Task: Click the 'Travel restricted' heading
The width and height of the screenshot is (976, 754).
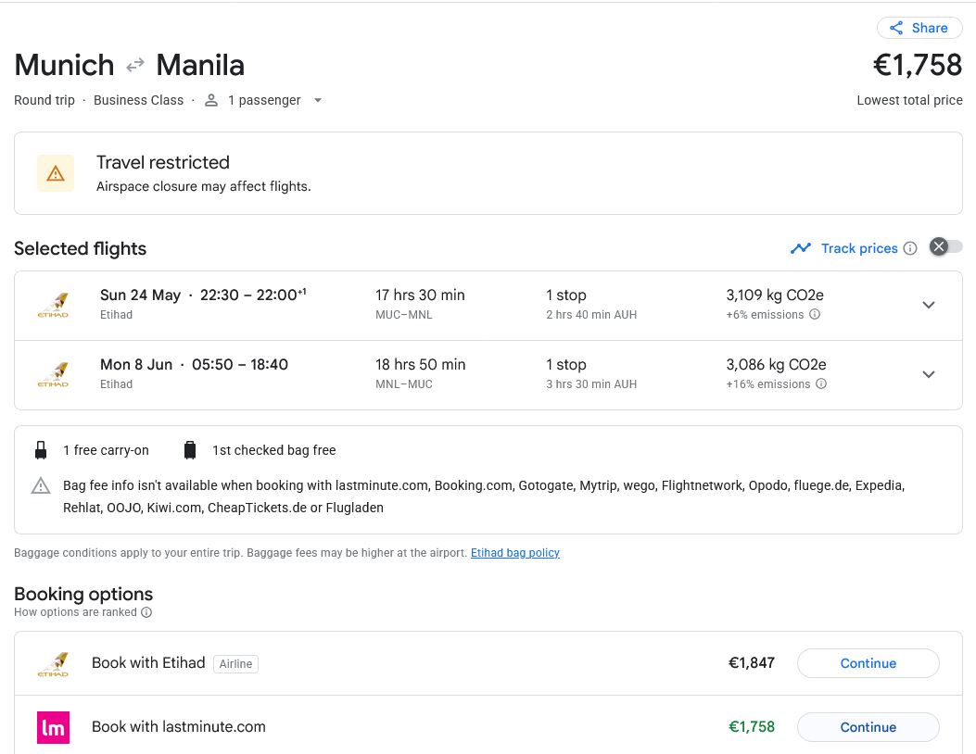Action: pos(163,162)
